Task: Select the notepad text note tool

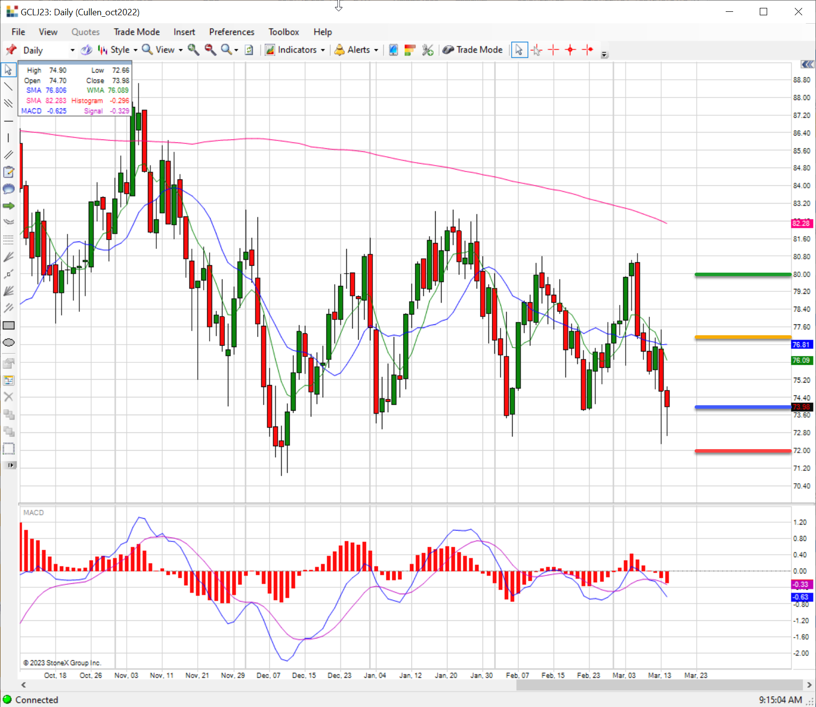Action: point(8,172)
